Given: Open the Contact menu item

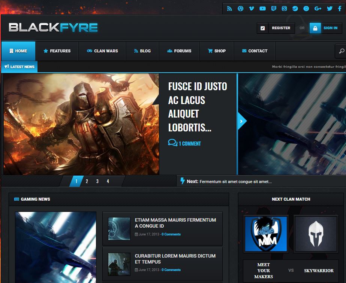Looking at the screenshot, I should 255,51.
